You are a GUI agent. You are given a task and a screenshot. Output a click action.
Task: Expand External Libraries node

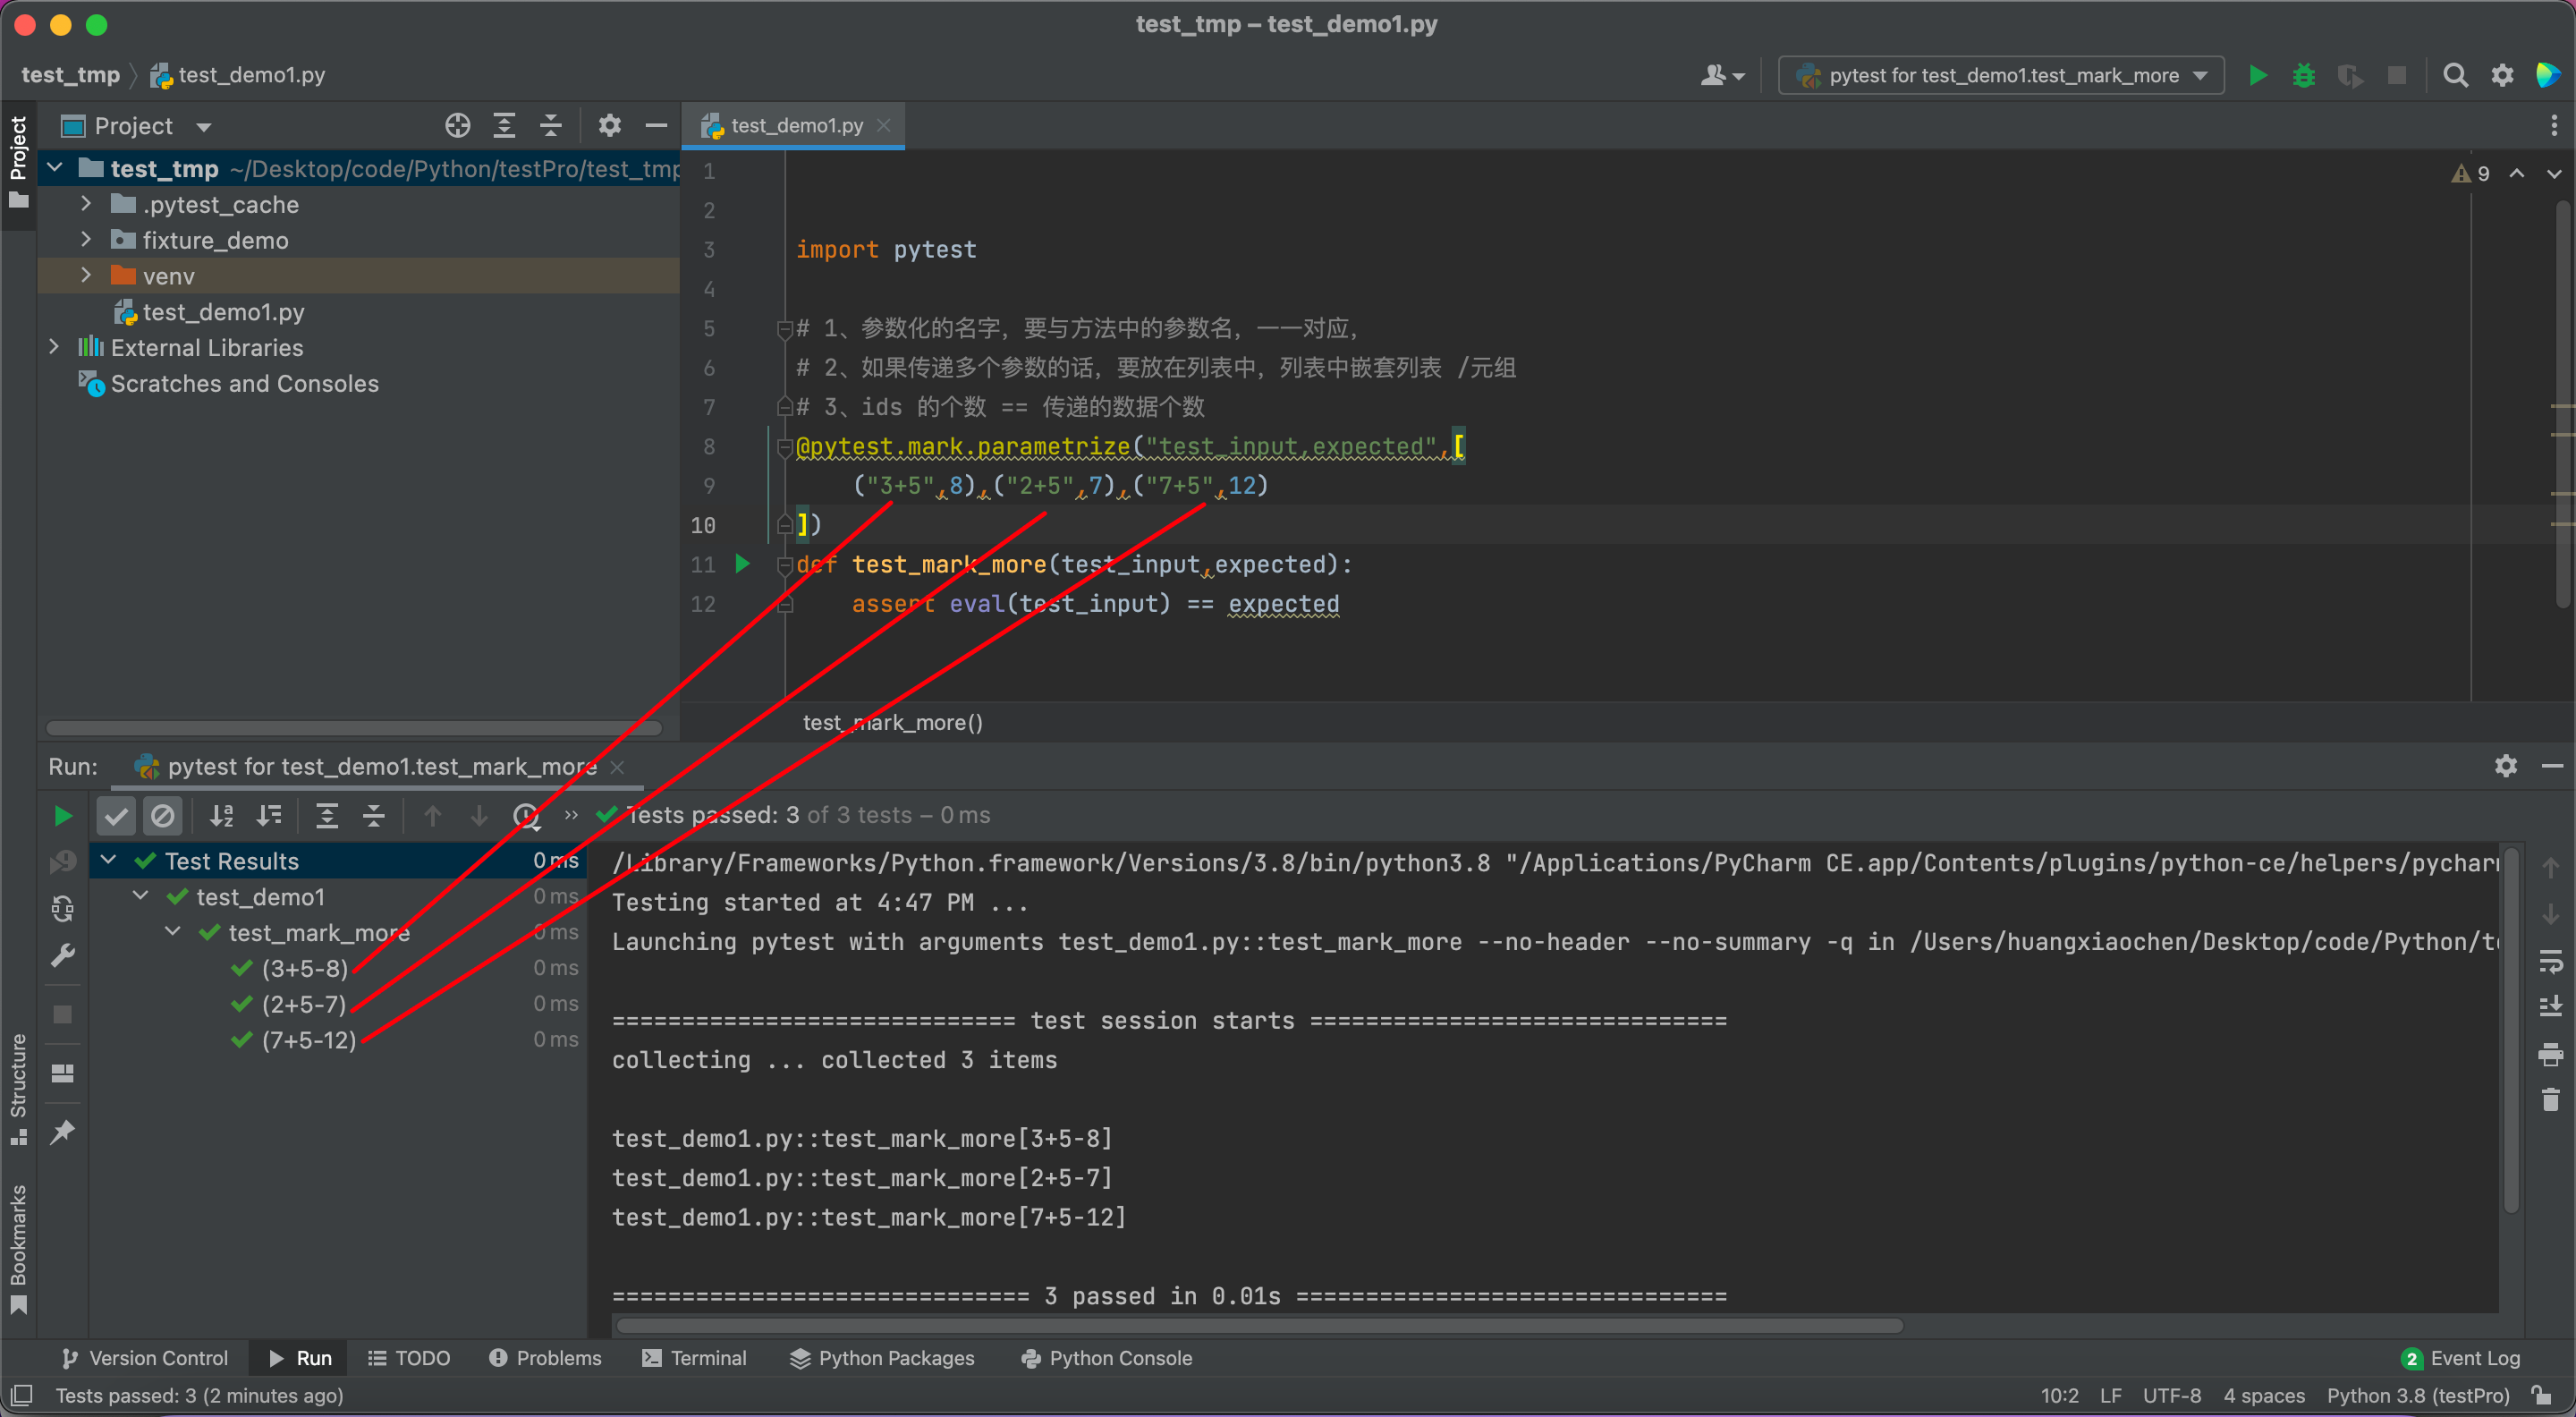pos(55,347)
